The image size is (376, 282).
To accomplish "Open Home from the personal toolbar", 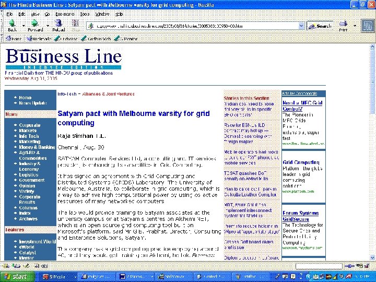I will pos(14,38).
